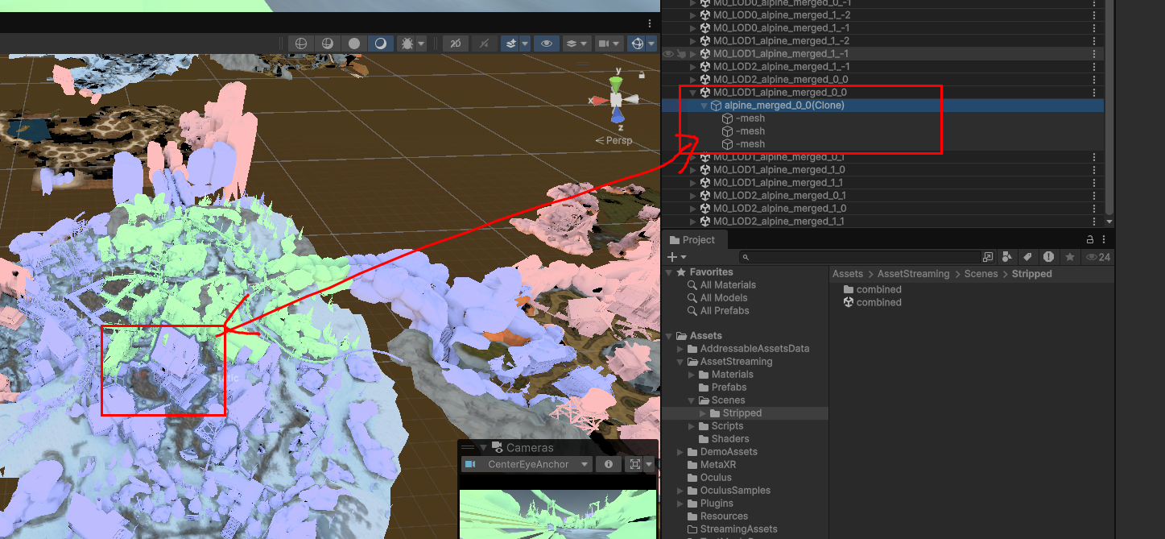
Task: Click Assets in the breadcrumb path
Action: point(848,274)
